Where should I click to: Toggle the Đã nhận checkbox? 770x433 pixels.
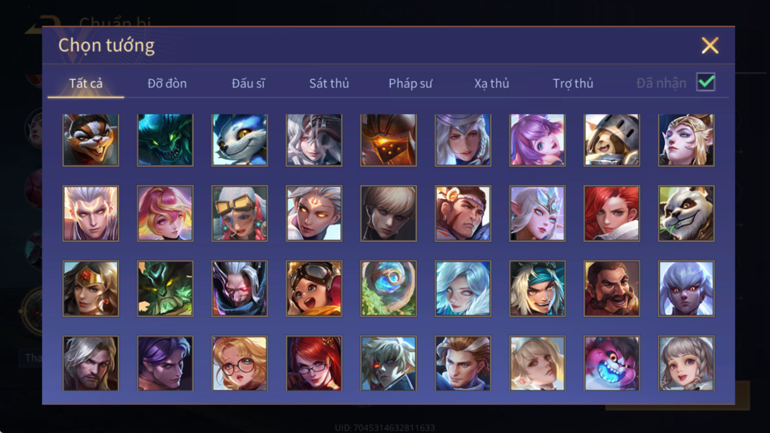click(x=706, y=82)
